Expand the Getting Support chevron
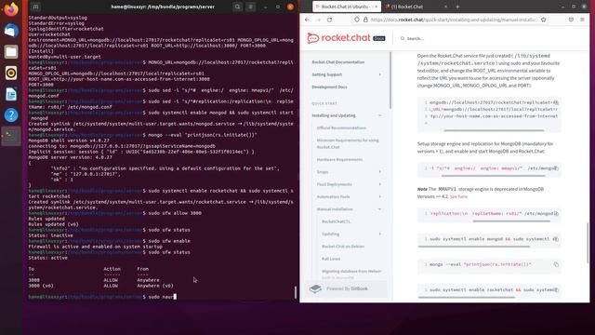The height and width of the screenshot is (335, 595). click(380, 74)
